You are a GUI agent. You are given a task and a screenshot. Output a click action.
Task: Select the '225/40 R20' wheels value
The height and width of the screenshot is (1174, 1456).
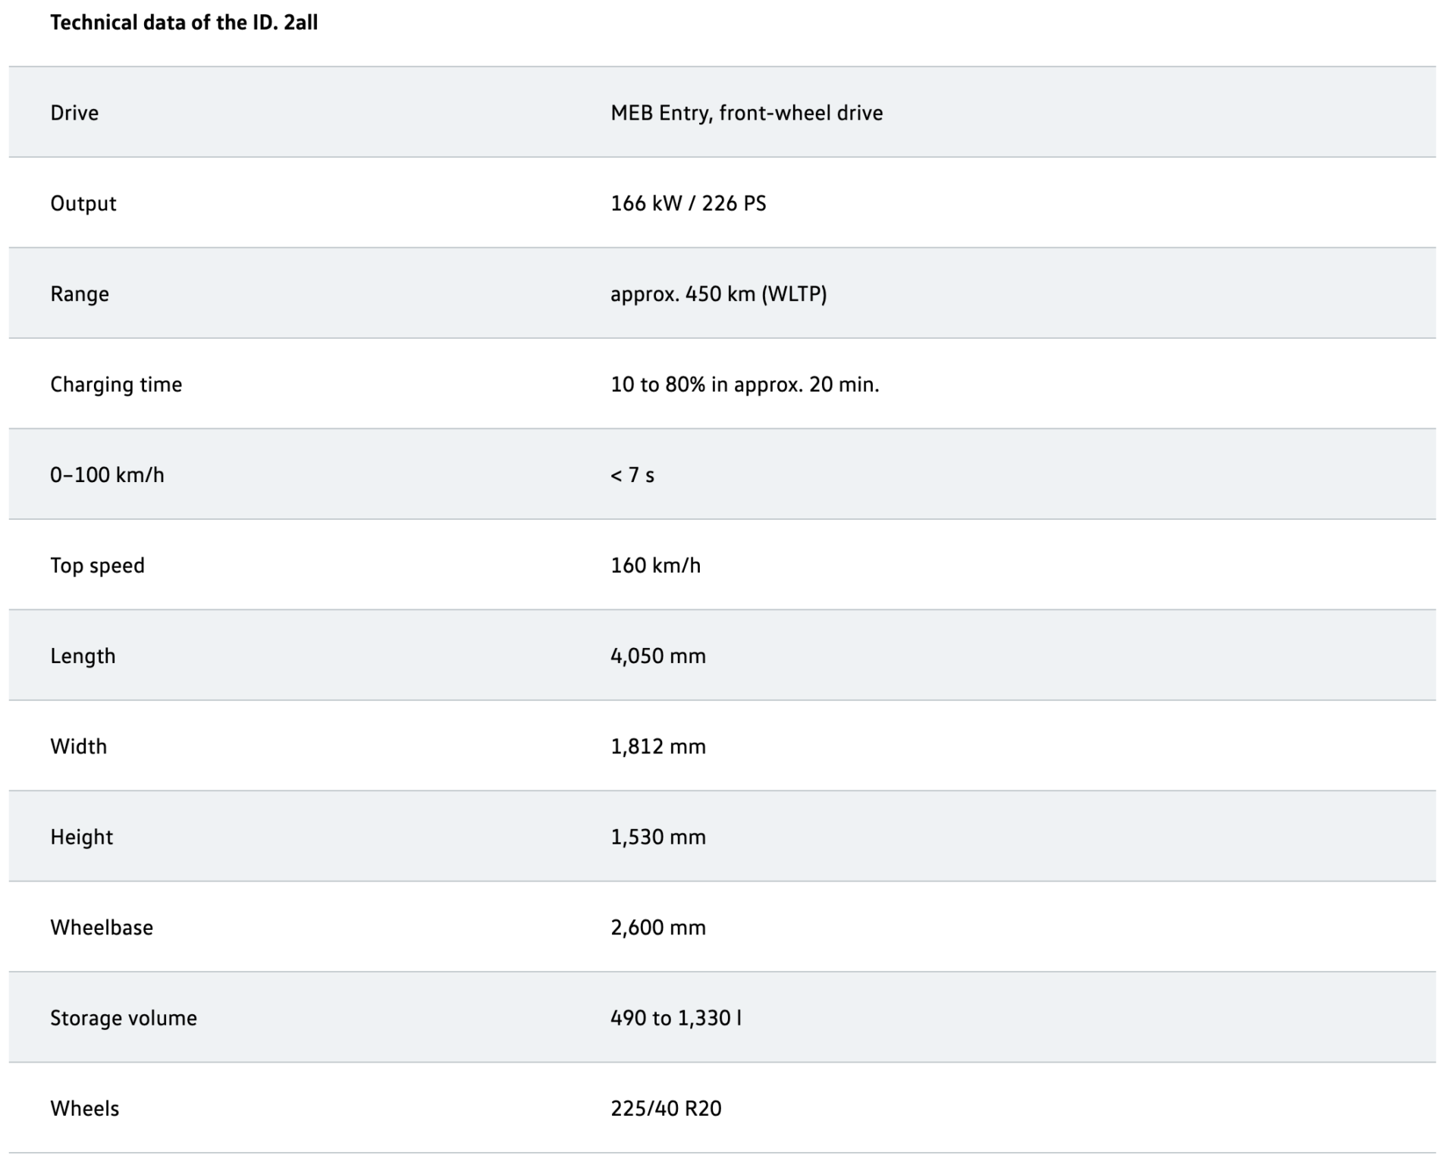point(666,1109)
